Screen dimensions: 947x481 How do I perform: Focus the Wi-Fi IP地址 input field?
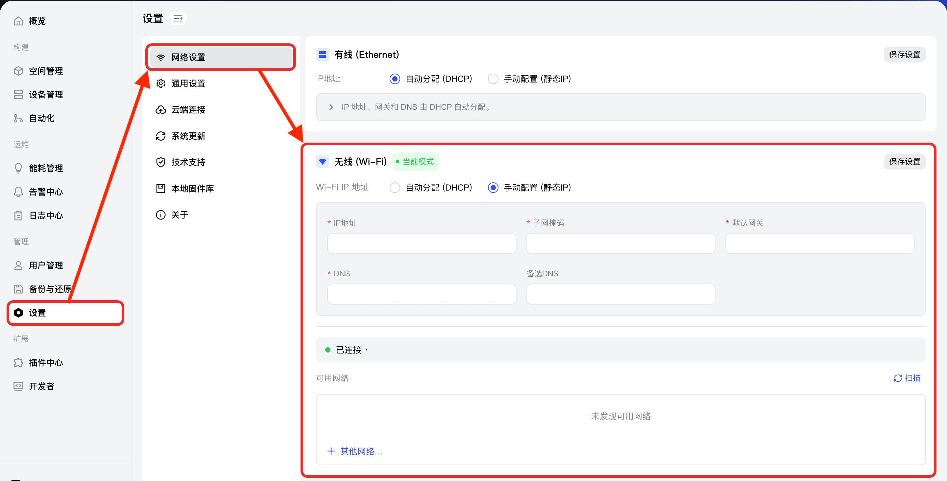click(422, 243)
